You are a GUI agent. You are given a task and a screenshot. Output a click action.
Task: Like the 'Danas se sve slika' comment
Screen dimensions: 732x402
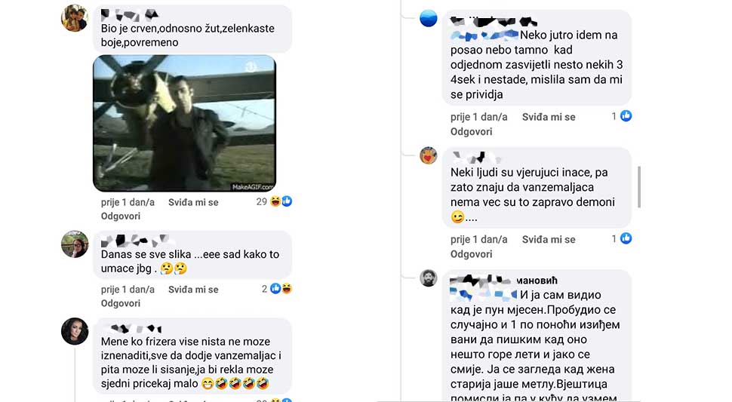pyautogui.click(x=193, y=290)
